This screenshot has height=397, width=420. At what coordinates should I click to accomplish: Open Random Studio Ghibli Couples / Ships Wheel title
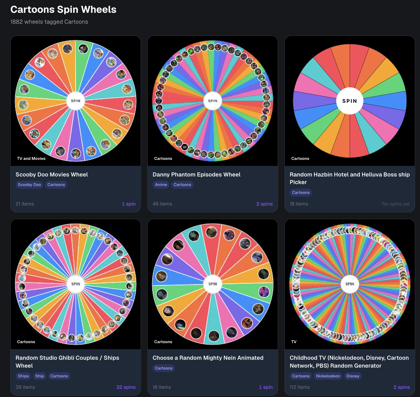67,362
